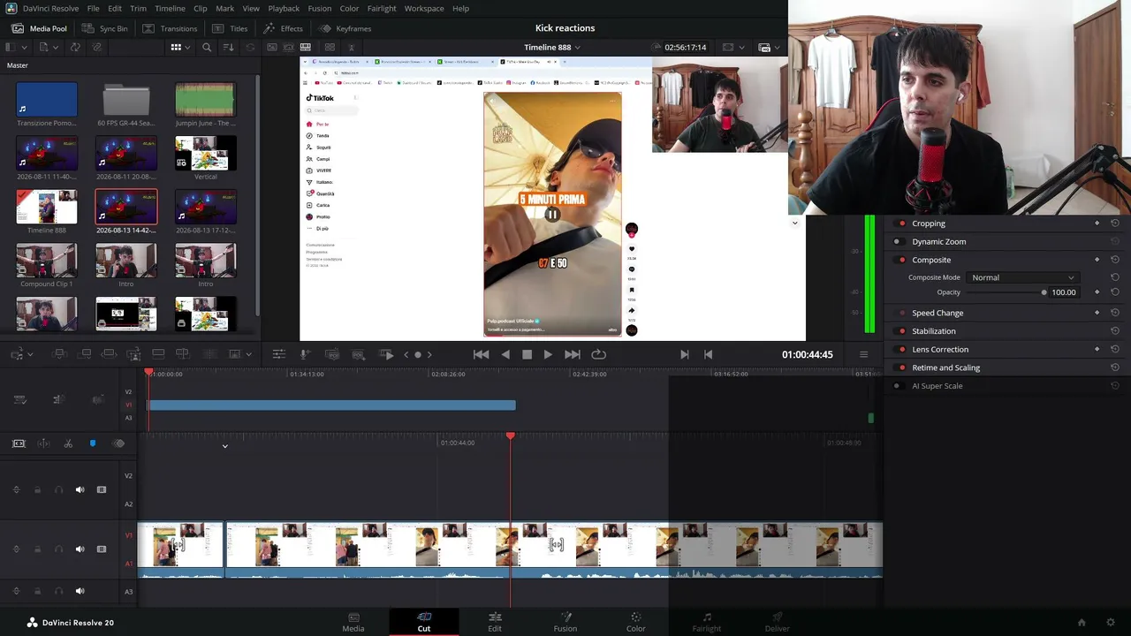The width and height of the screenshot is (1131, 636).
Task: Open the viewer options hamburger menu
Action: tap(863, 354)
